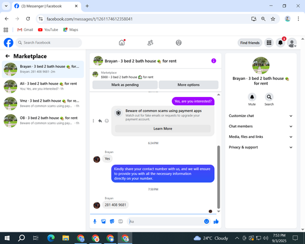Screen dimensions: 305x244
Task: Expand Media, files and links section
Action: point(260,137)
